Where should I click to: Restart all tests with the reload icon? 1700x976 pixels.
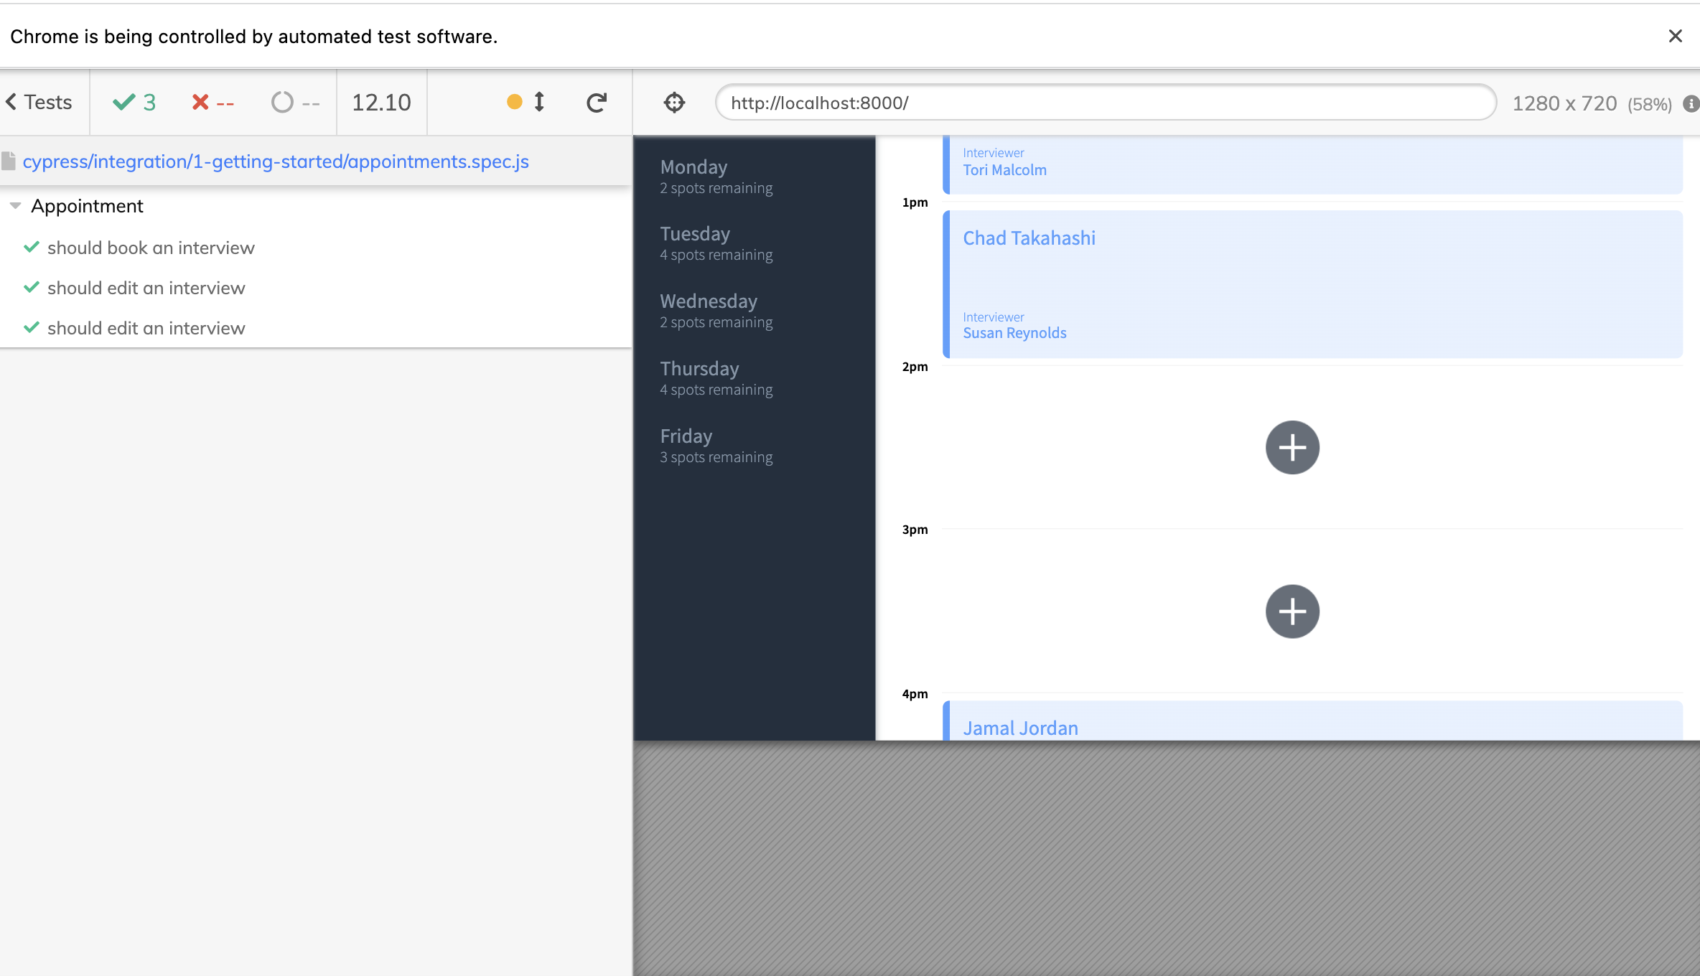596,102
